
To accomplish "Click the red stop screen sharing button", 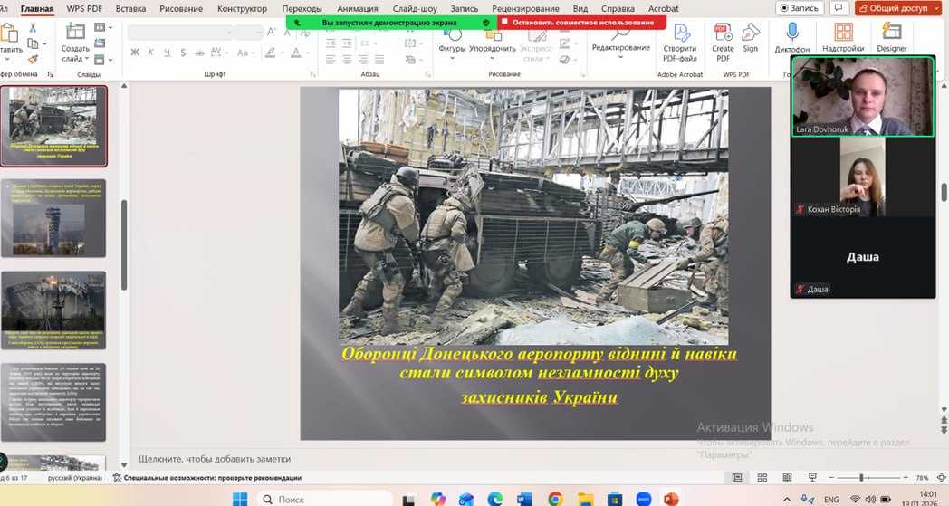I will click(x=582, y=22).
